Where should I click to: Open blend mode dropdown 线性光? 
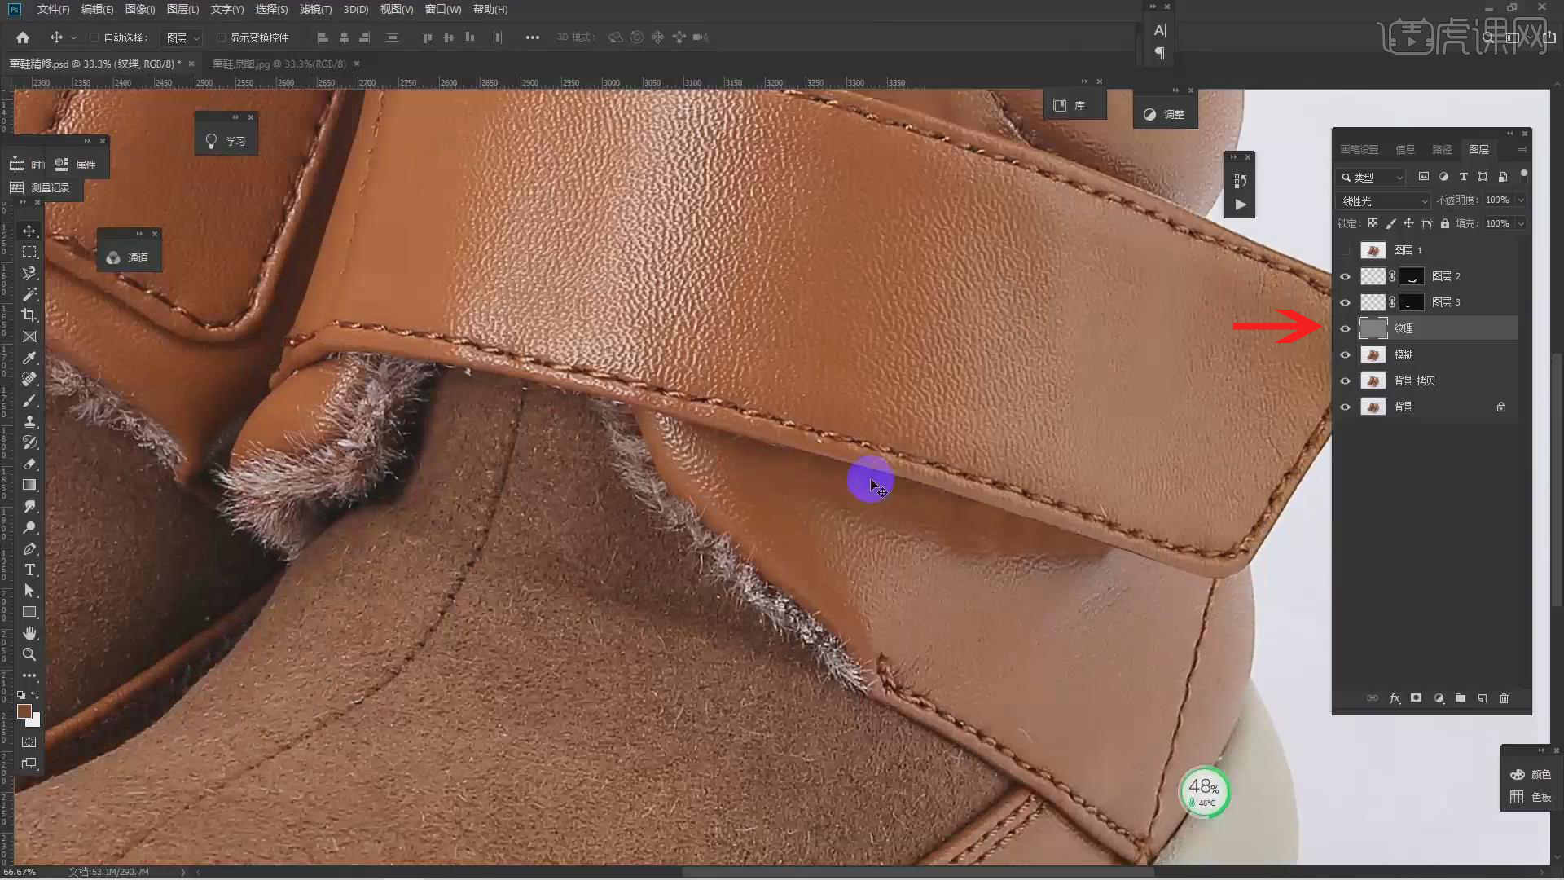tap(1383, 200)
